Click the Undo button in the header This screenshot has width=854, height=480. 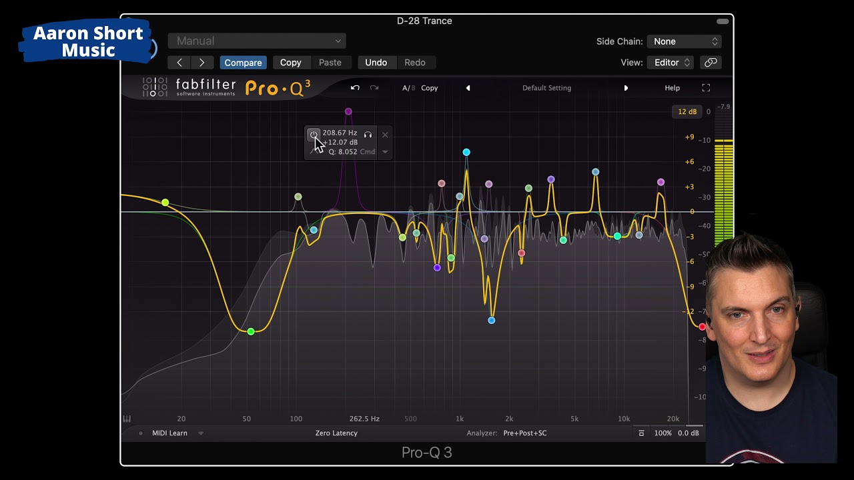pyautogui.click(x=376, y=63)
